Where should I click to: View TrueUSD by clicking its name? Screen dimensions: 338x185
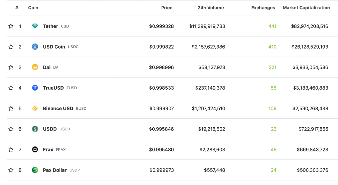click(x=53, y=88)
